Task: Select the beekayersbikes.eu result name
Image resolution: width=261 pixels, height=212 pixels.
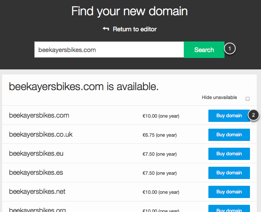Action: pos(36,154)
